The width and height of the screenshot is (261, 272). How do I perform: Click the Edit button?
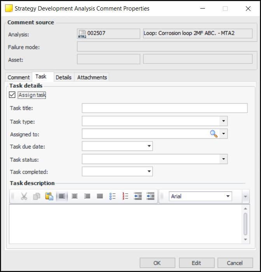click(x=196, y=263)
